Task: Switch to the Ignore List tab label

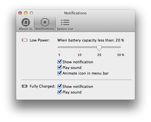Action: (x=65, y=29)
